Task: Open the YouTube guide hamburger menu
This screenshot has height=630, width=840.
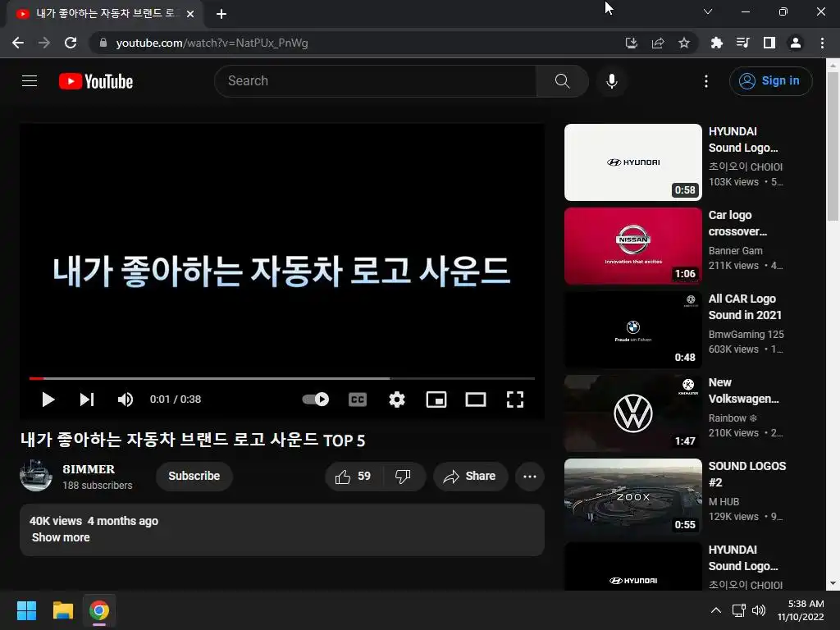Action: pos(30,81)
